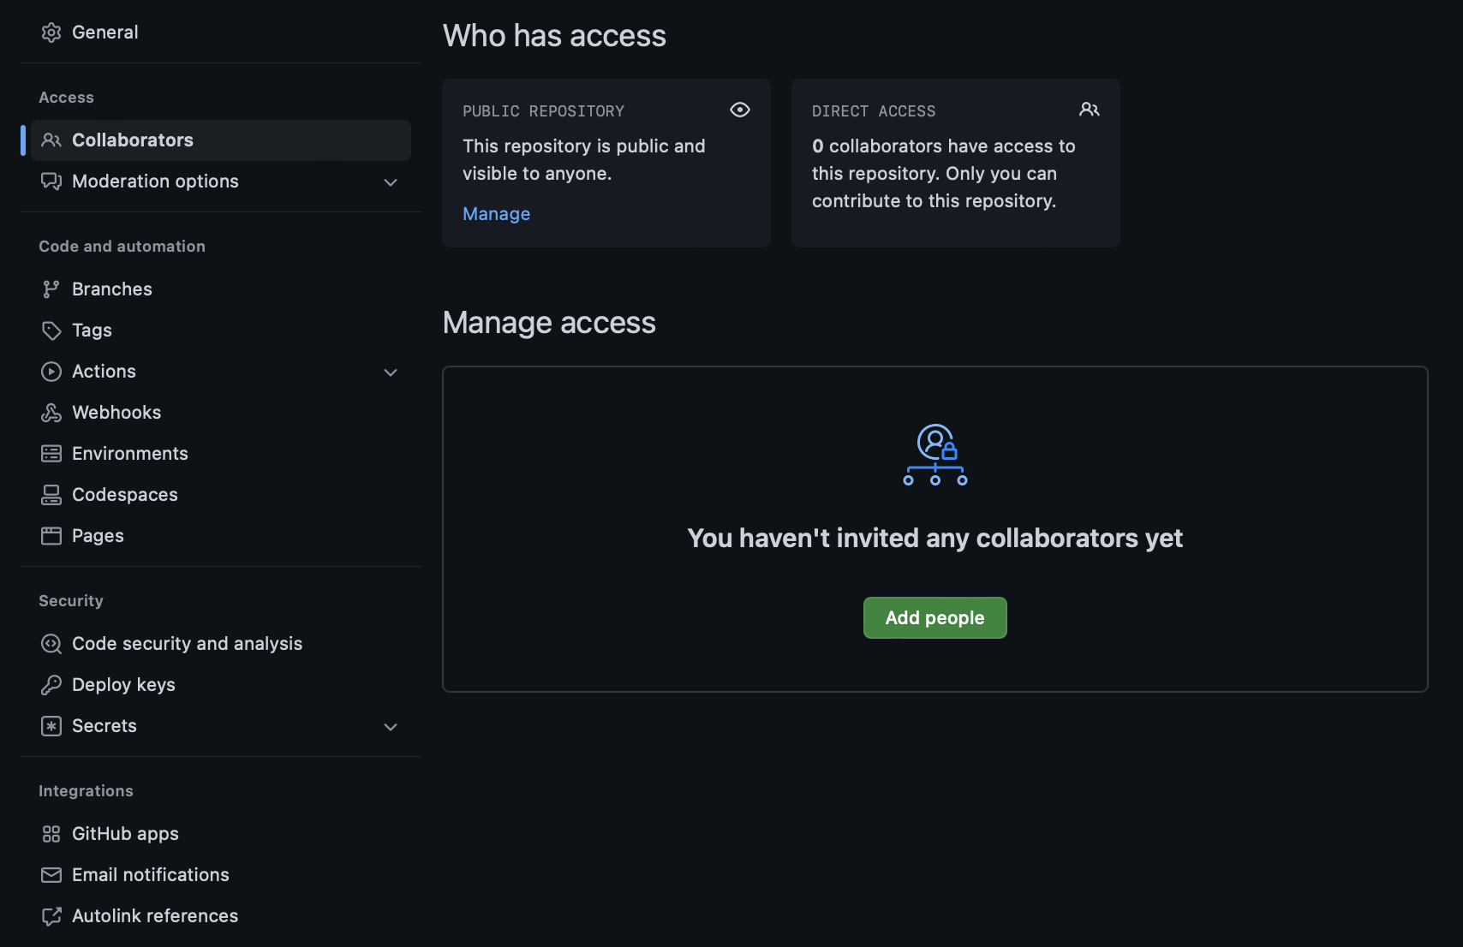The image size is (1463, 947).
Task: Click the Tags label icon
Action: pos(51,331)
